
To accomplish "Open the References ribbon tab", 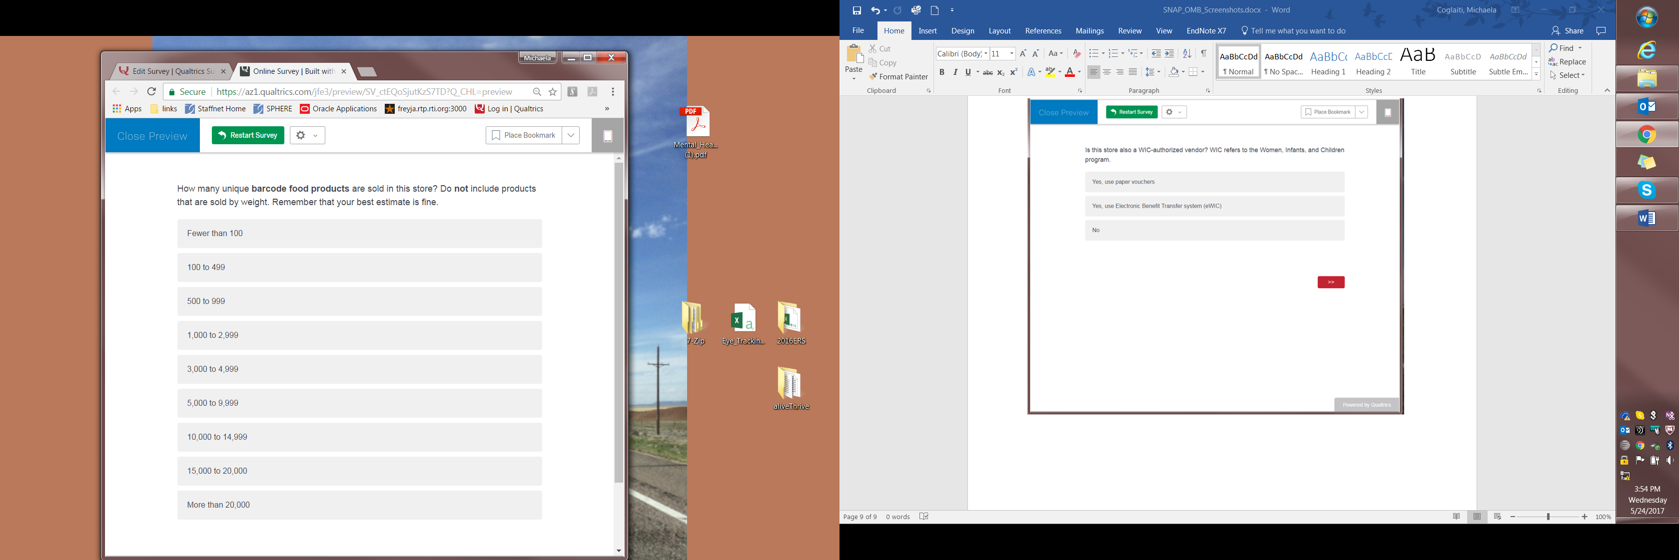I will [1042, 30].
